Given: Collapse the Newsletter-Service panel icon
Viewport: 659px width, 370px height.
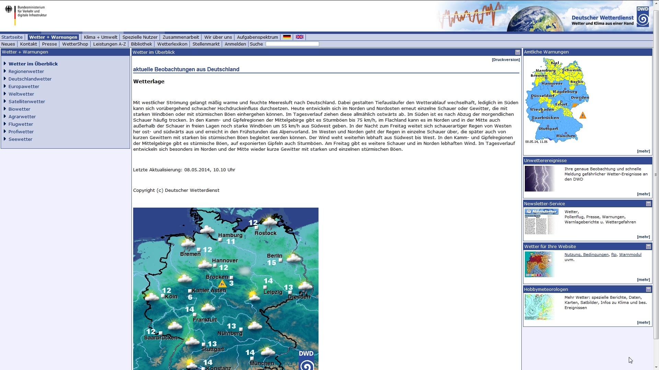Looking at the screenshot, I should (648, 204).
